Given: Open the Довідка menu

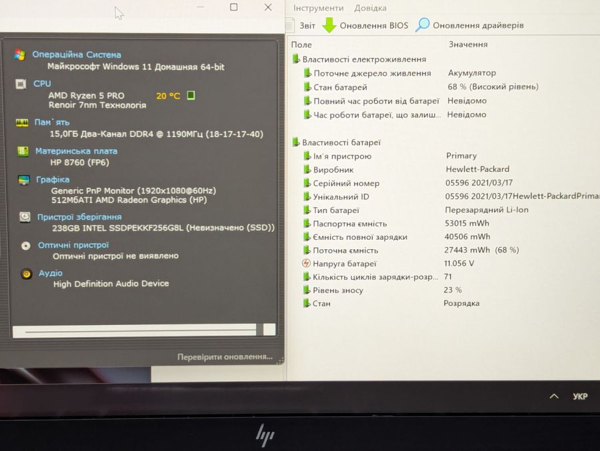Looking at the screenshot, I should [370, 8].
